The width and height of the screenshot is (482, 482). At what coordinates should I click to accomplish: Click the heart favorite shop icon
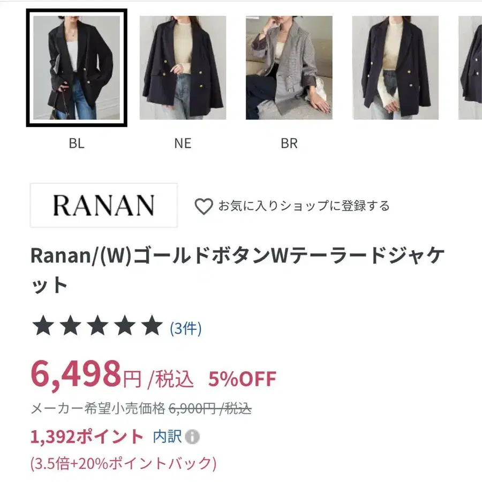pos(204,206)
